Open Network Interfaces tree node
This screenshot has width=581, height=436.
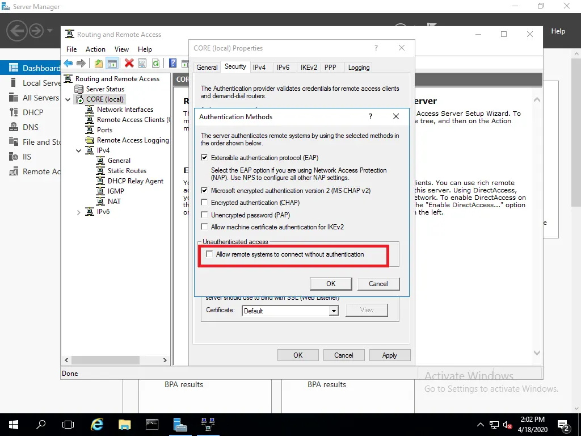pos(125,110)
